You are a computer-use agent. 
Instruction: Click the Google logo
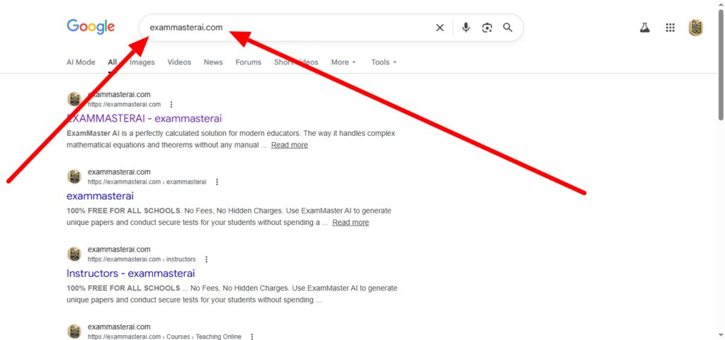tap(91, 27)
